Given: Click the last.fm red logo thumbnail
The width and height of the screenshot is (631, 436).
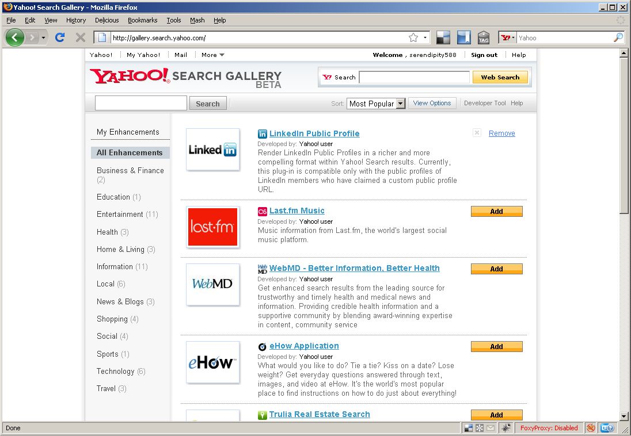Looking at the screenshot, I should [x=213, y=227].
